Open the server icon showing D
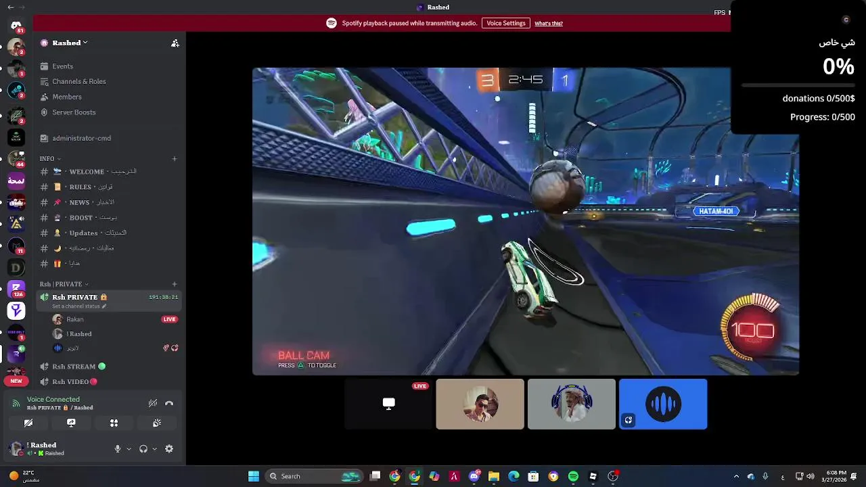Viewport: 866px width, 487px height. point(16,268)
